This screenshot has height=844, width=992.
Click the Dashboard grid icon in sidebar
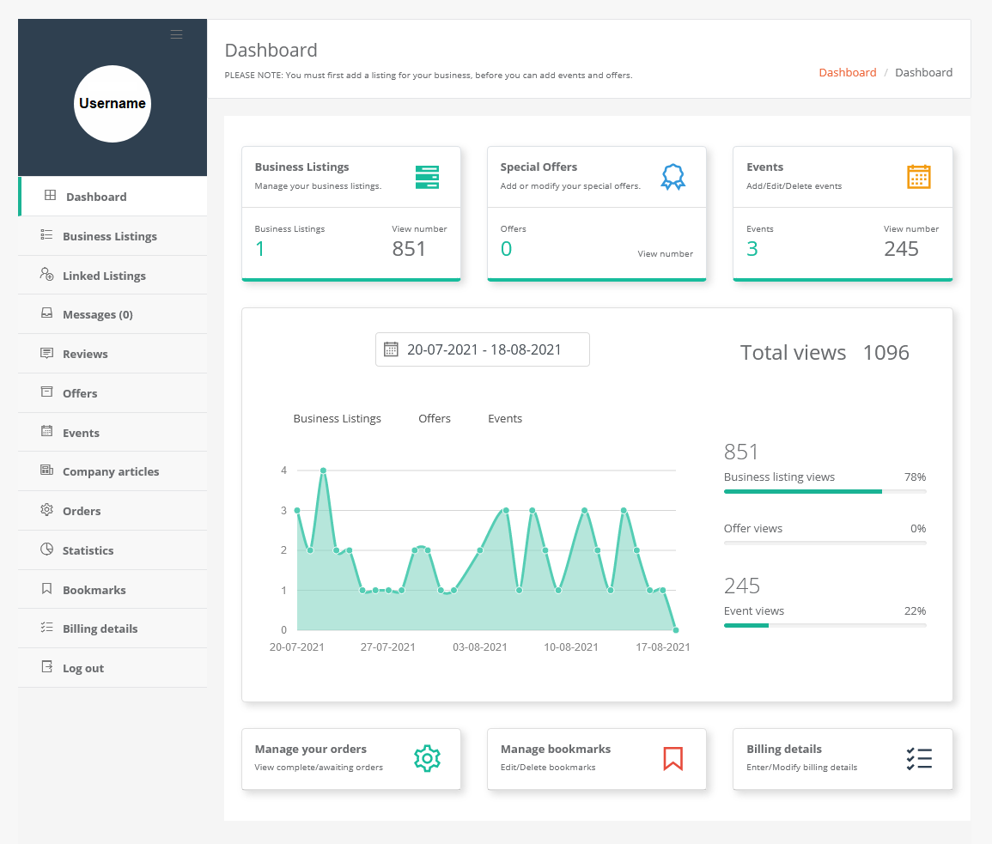pos(50,196)
